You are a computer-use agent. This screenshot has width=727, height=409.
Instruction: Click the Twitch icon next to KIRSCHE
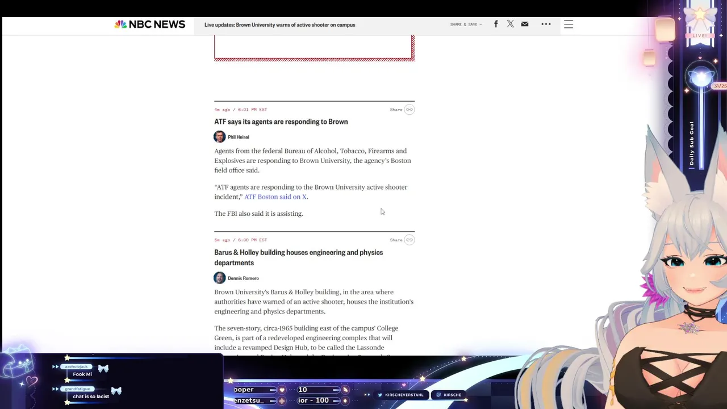pyautogui.click(x=438, y=395)
